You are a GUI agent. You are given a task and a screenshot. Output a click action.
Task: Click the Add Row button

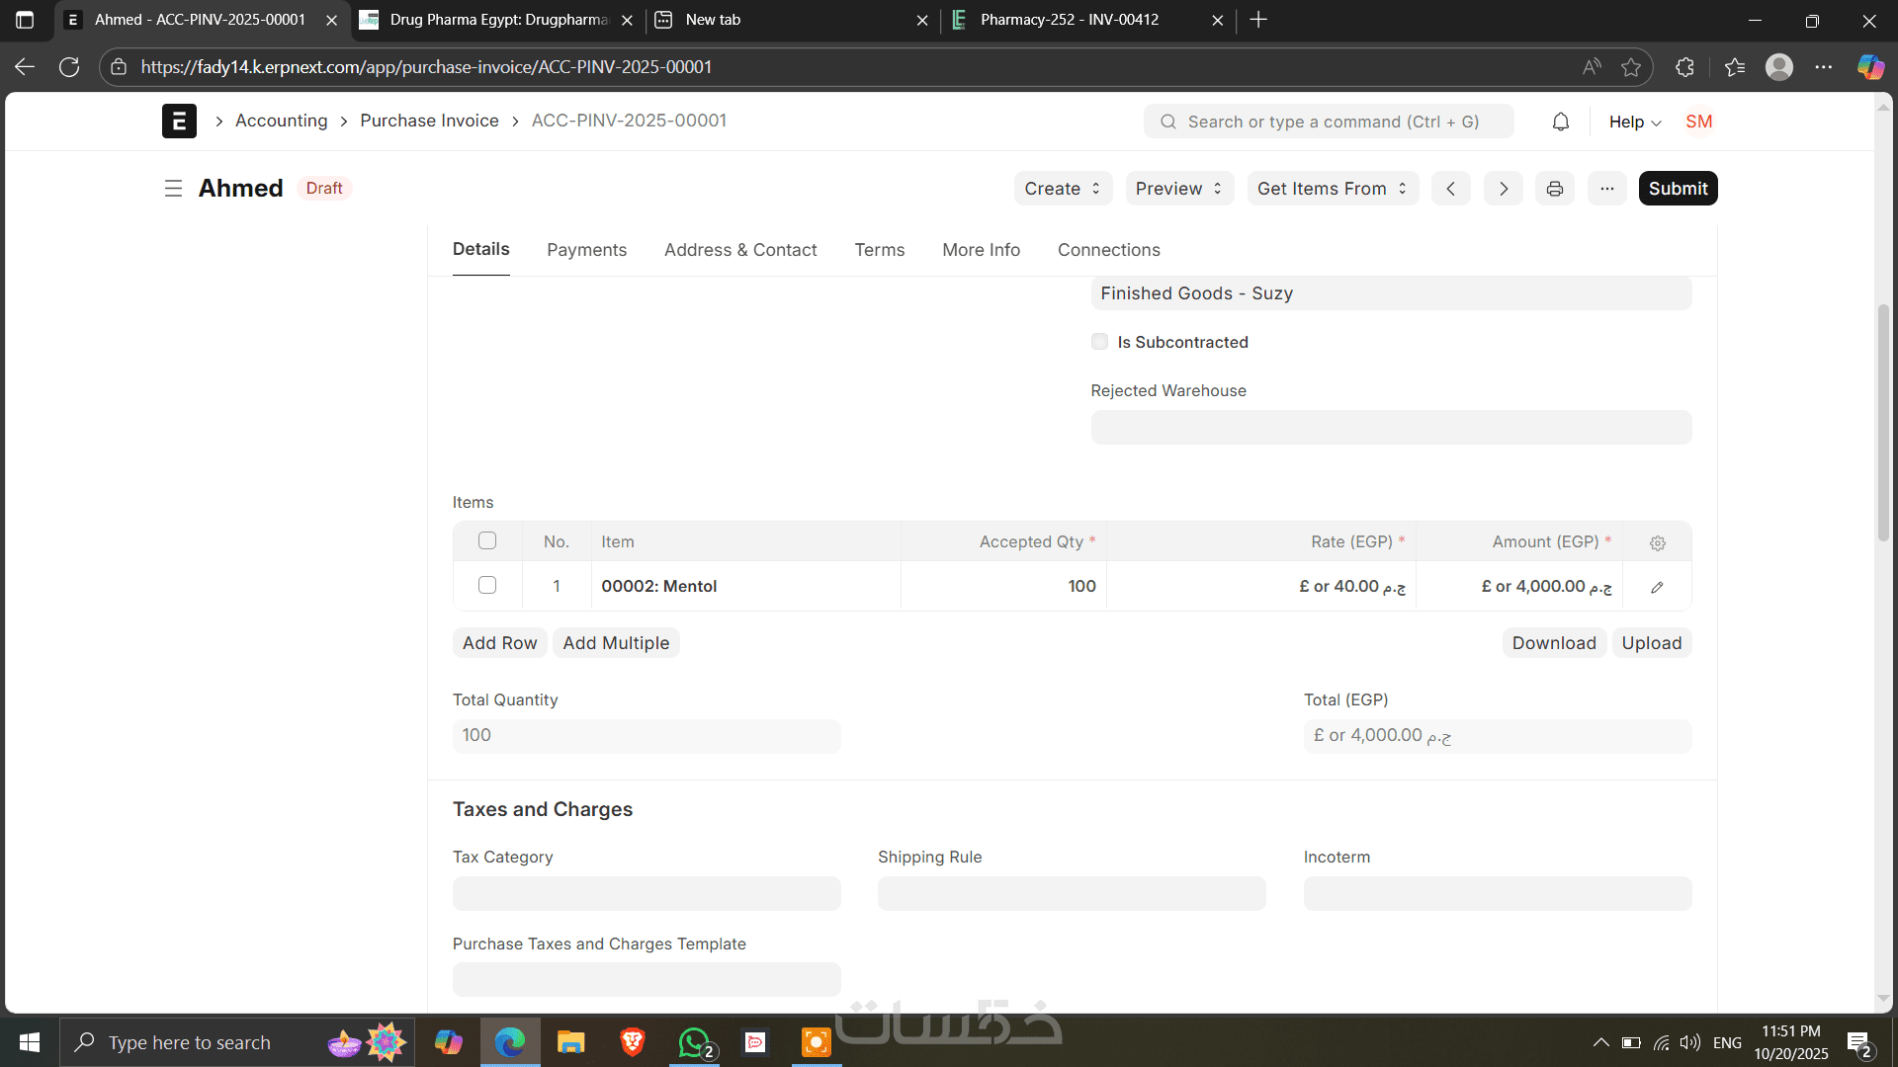click(x=499, y=643)
